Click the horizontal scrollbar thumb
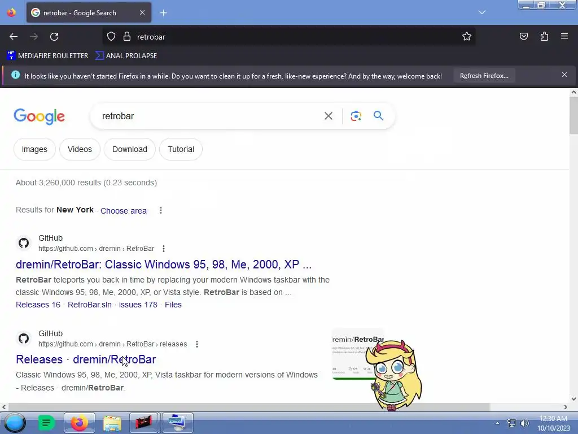 [x=248, y=407]
